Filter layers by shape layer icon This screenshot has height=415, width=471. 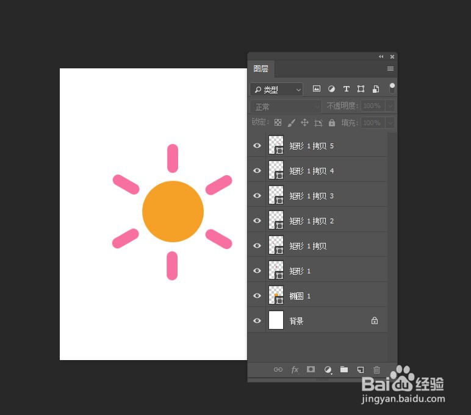pos(361,88)
